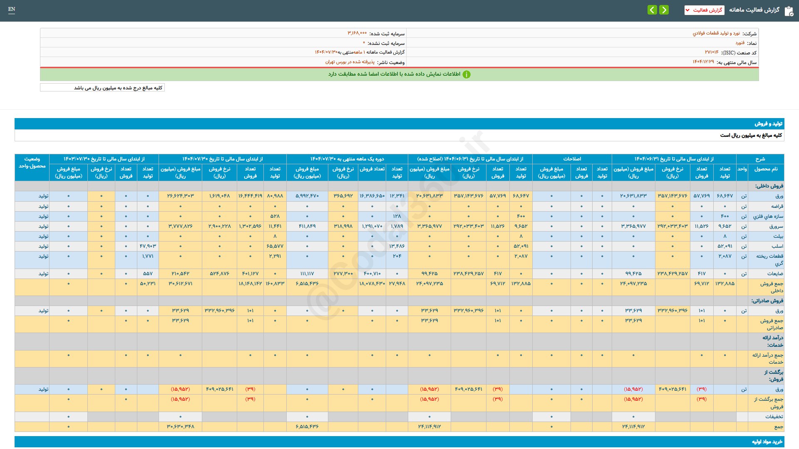Open the گزارش فعالیت dropdown
799x449 pixels.
[x=704, y=10]
